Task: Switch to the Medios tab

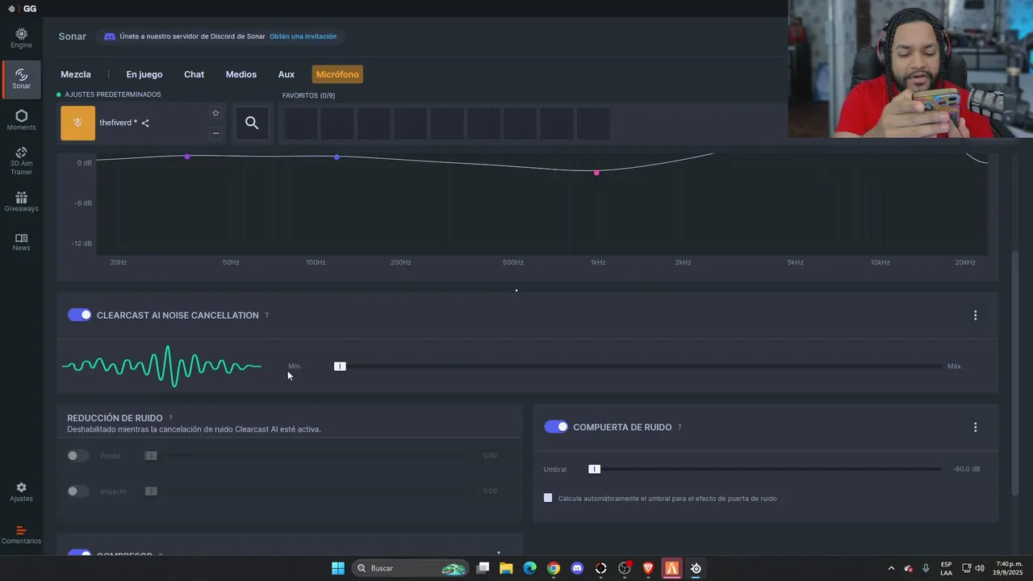Action: (241, 74)
